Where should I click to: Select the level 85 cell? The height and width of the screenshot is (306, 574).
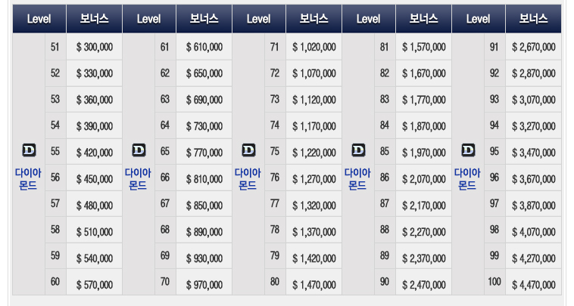(385, 152)
